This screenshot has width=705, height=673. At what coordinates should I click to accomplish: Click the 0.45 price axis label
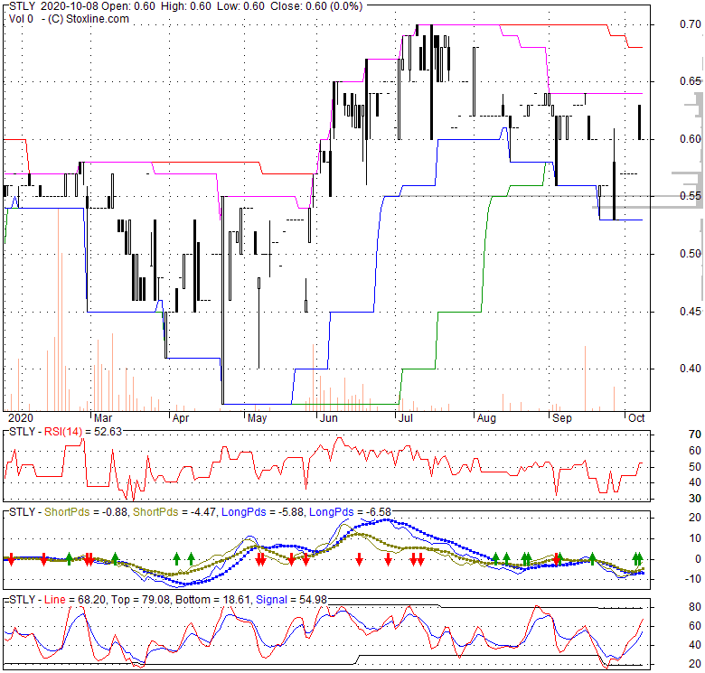pos(691,311)
